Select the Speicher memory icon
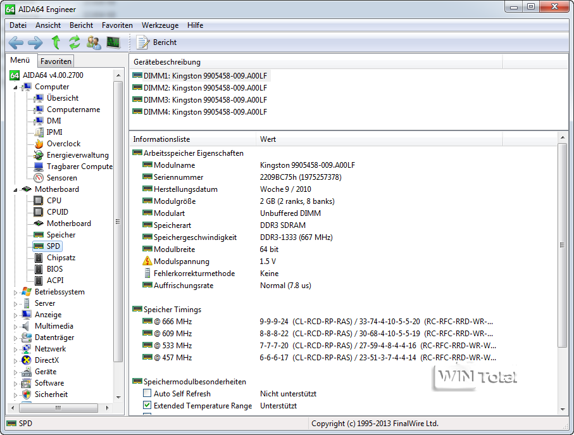The image size is (574, 435). click(39, 235)
